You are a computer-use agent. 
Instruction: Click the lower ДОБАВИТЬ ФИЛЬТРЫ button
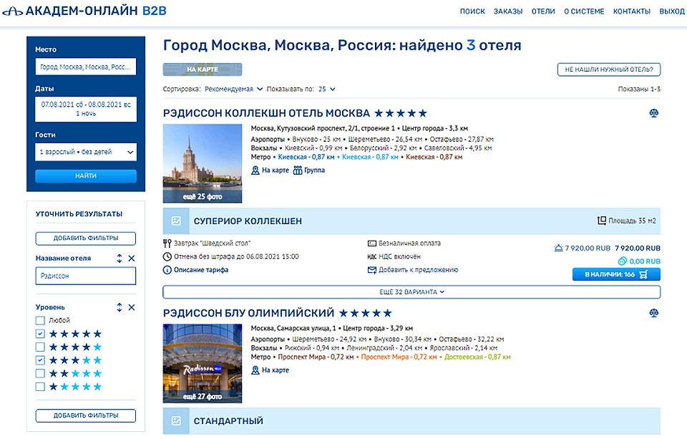(86, 416)
